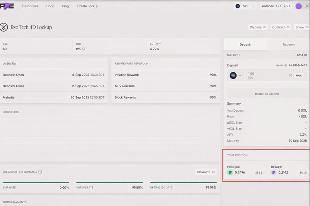
Task: Click the Exo Tech lockup emblem icon
Action: pos(4,27)
